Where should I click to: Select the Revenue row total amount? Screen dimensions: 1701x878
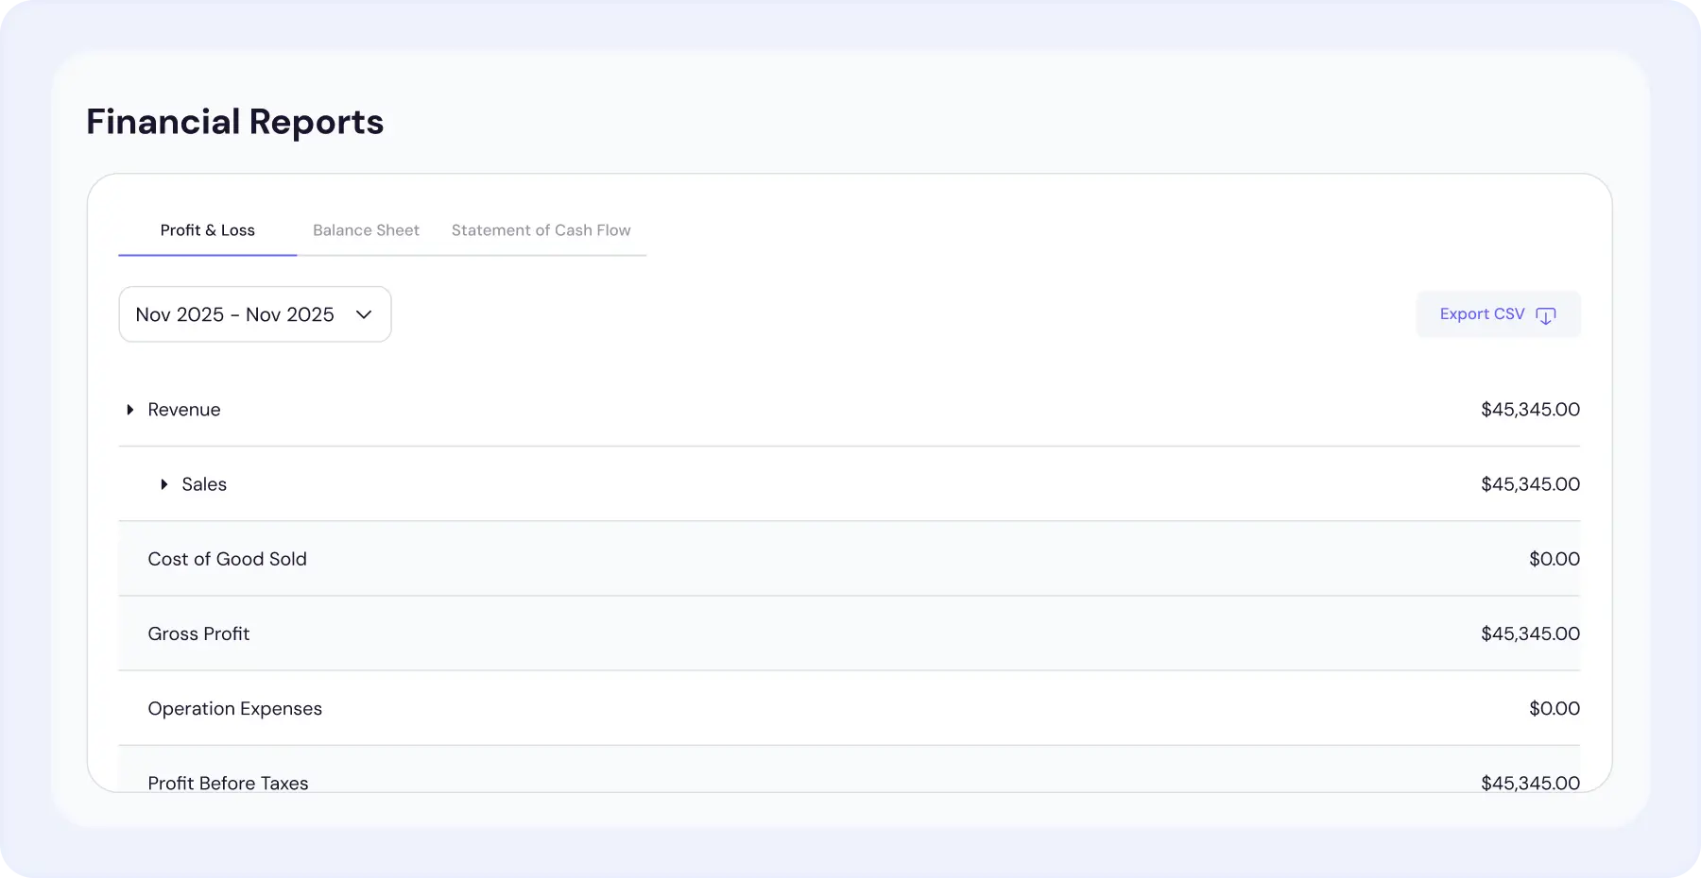(x=1530, y=410)
